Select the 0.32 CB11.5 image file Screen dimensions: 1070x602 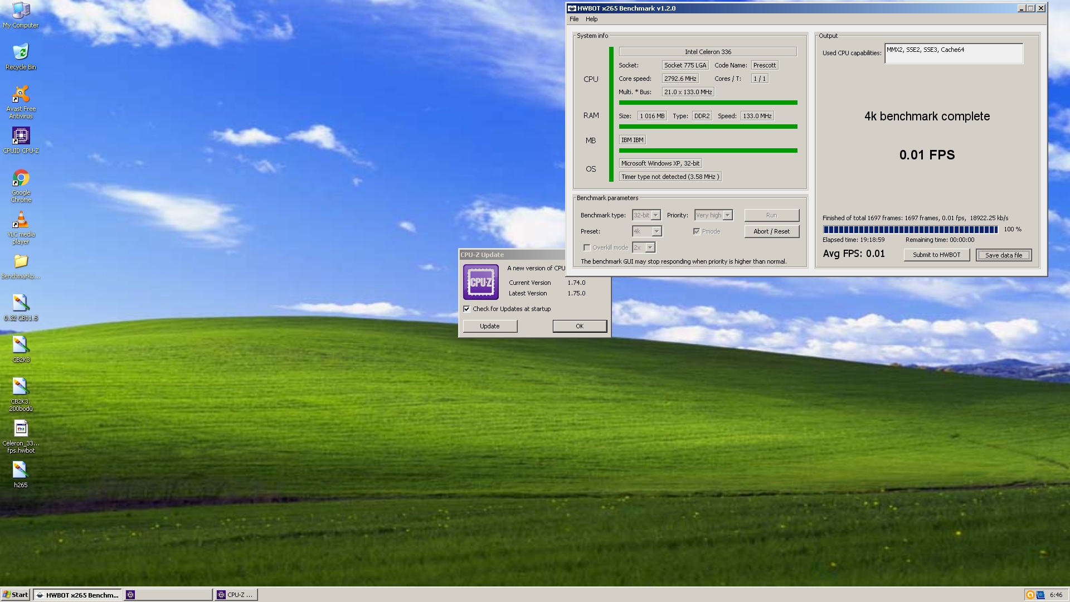click(21, 308)
